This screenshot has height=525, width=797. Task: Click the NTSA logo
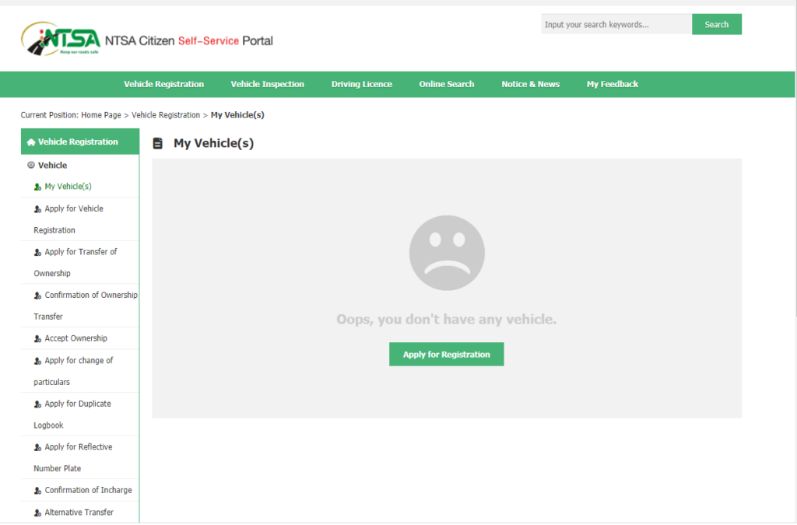click(x=61, y=40)
